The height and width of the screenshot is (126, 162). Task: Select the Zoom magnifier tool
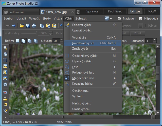(5, 48)
